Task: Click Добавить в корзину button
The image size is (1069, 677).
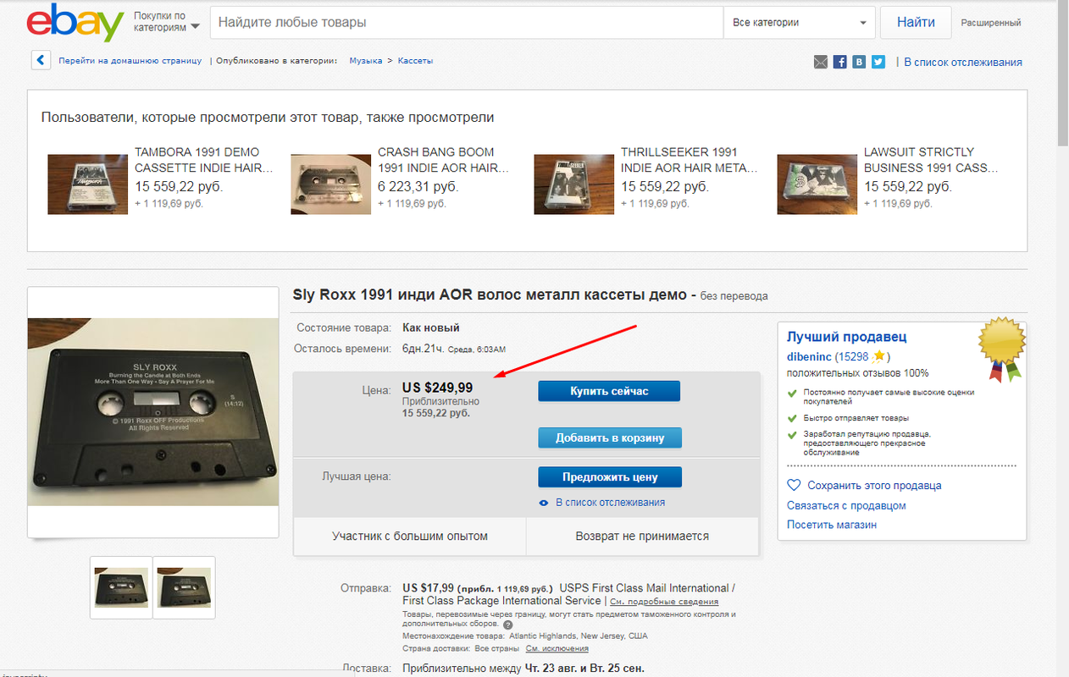Action: pyautogui.click(x=609, y=438)
